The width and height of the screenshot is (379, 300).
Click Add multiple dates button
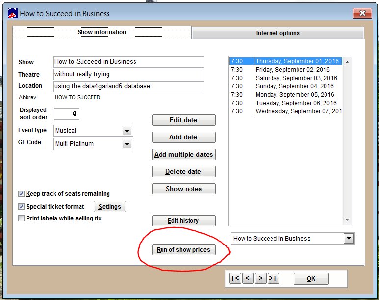pos(184,154)
